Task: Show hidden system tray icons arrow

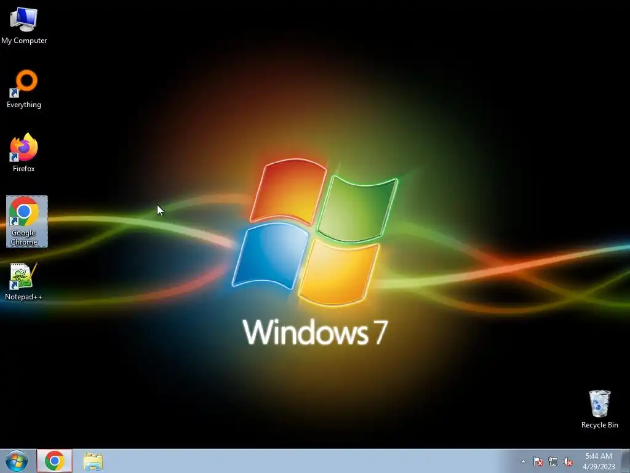Action: point(523,461)
